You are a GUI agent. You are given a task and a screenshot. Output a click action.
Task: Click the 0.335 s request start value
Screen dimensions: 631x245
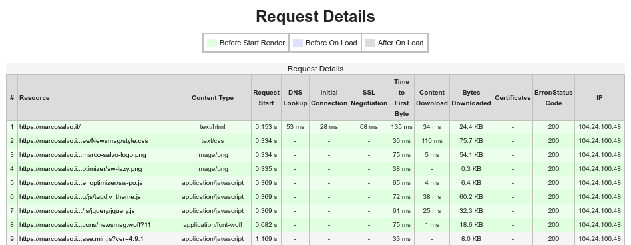click(x=266, y=169)
